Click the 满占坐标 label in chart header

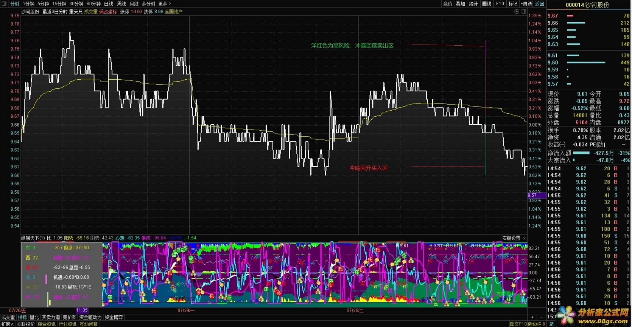coord(108,12)
